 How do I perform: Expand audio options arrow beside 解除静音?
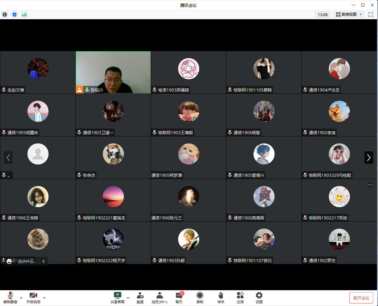(21, 297)
